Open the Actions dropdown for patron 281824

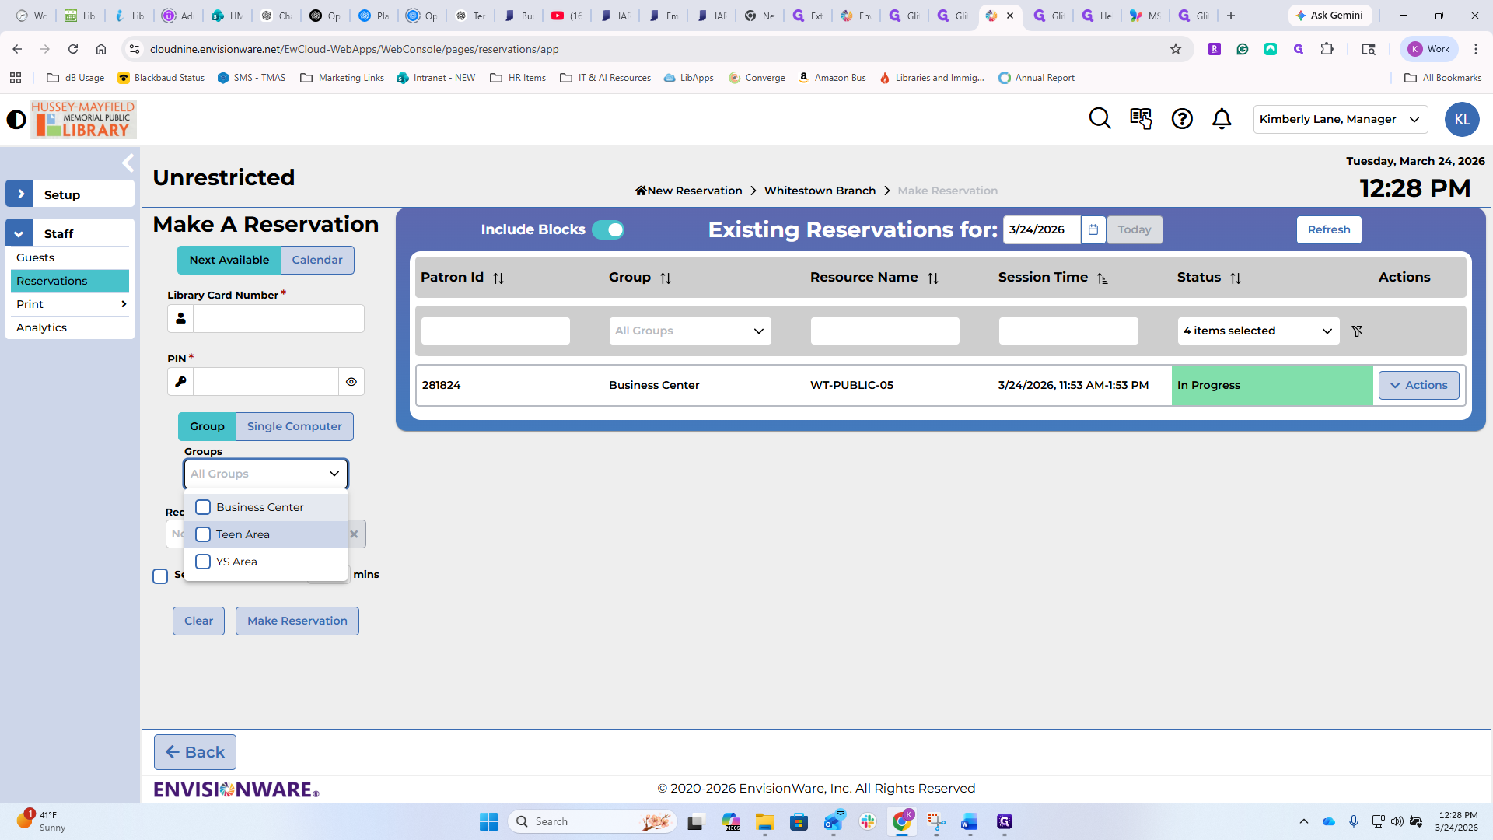tap(1418, 385)
